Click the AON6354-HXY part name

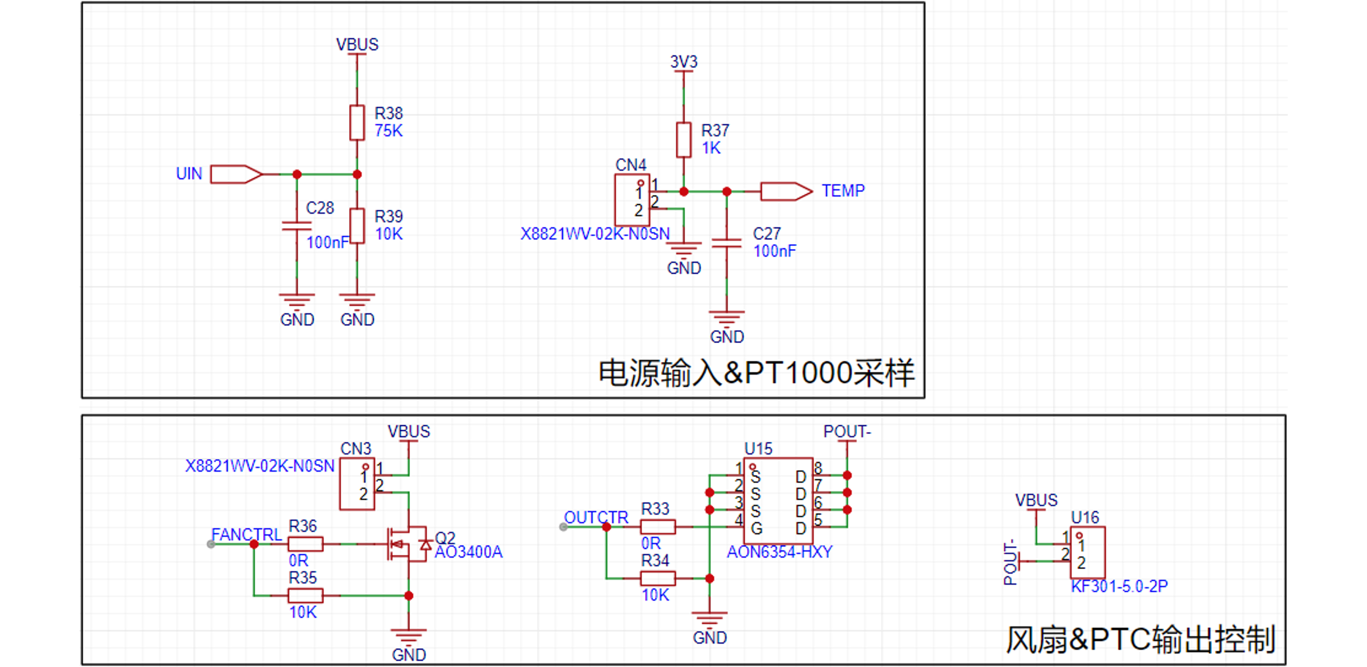pos(779,552)
